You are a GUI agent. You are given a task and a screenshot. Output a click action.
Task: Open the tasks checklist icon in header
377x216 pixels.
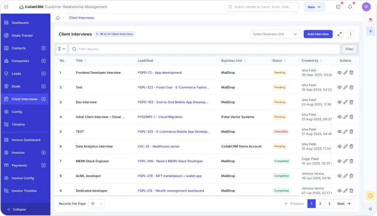coord(338,7)
